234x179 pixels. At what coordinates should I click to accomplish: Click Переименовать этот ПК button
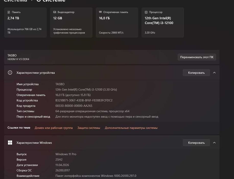point(197,57)
